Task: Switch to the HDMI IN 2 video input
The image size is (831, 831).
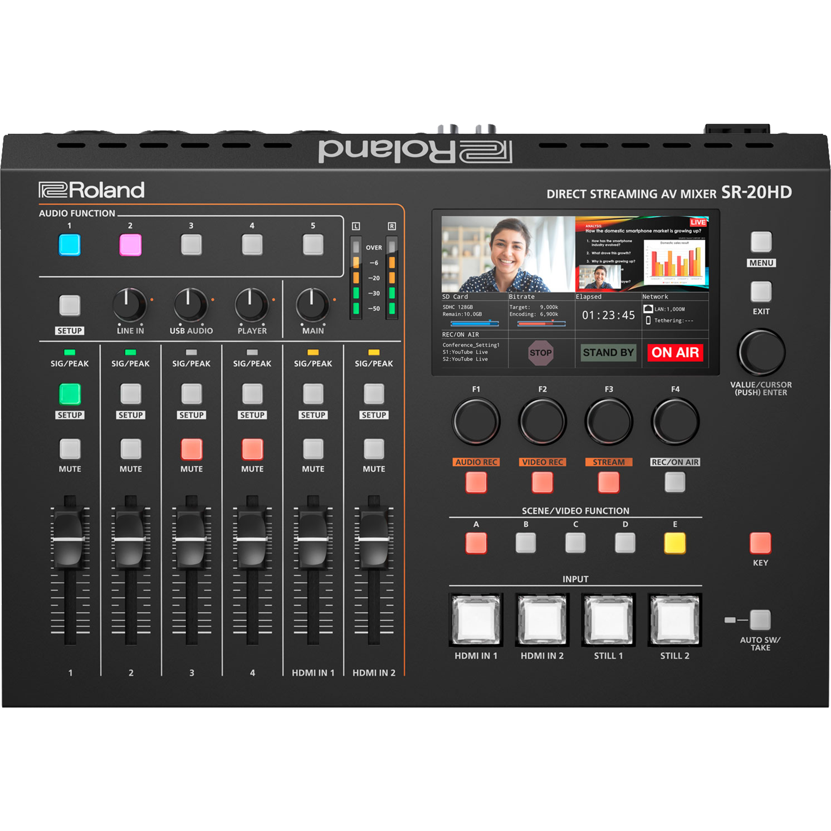Action: coord(542,620)
